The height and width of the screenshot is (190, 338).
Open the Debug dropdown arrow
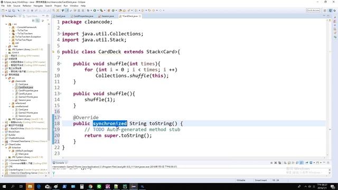pyautogui.click(x=91, y=11)
